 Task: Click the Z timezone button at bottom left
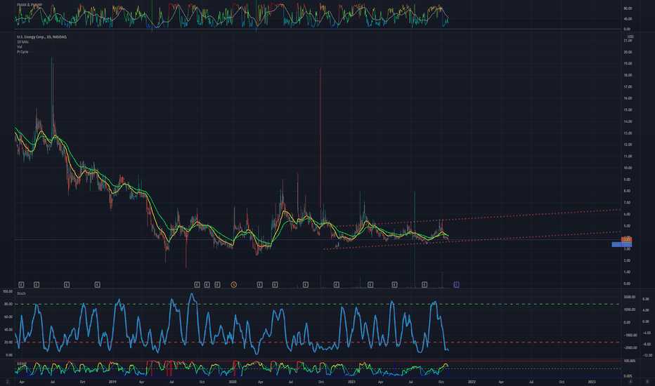(7, 381)
